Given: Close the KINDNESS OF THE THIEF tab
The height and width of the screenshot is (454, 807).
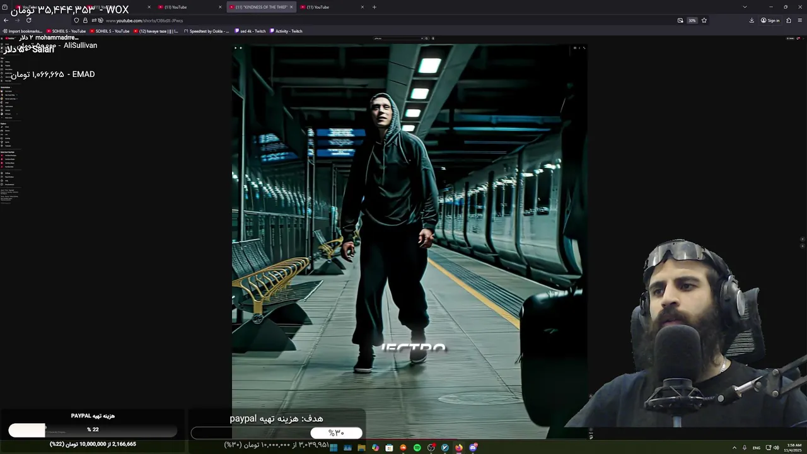Looking at the screenshot, I should click(x=291, y=7).
